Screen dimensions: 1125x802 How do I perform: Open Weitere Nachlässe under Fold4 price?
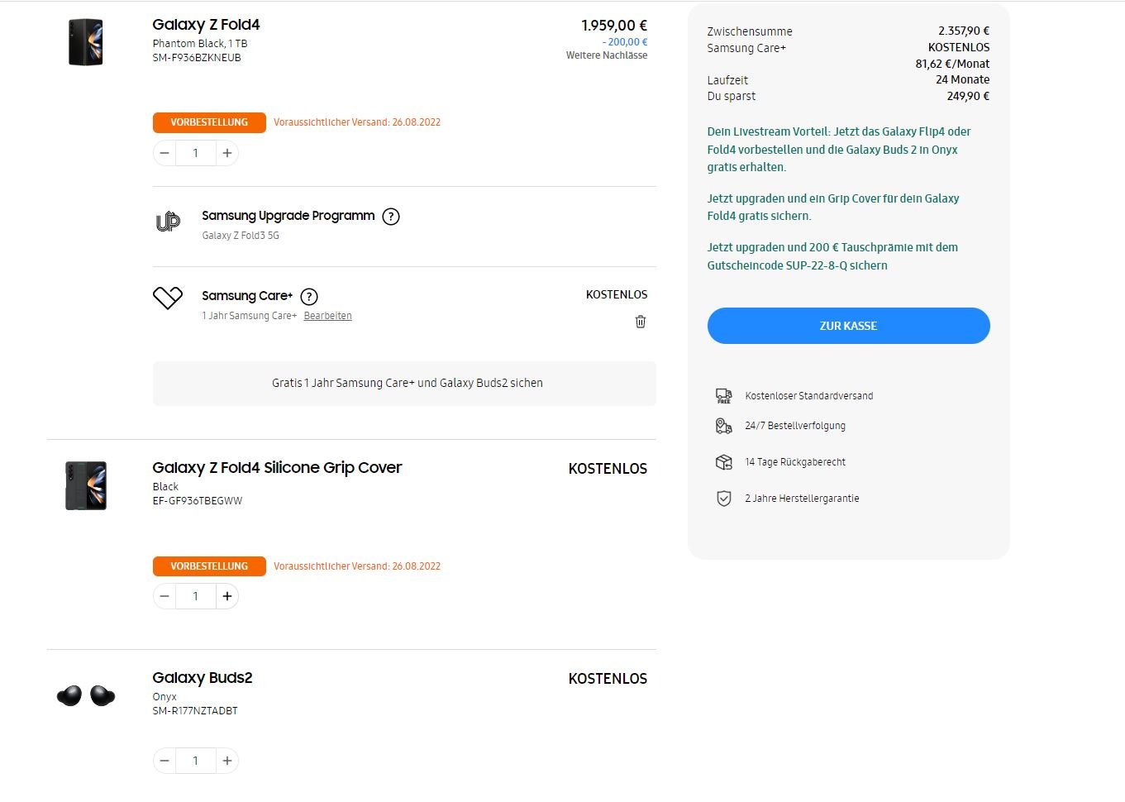click(607, 55)
